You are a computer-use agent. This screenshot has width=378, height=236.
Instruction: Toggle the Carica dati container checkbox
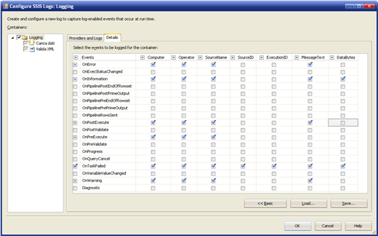coord(26,43)
